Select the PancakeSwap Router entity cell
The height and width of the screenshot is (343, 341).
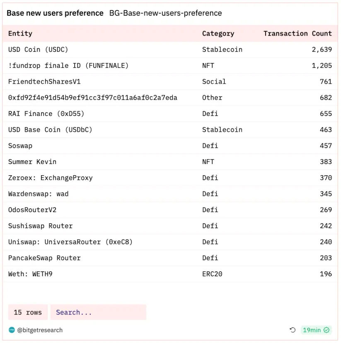point(44,258)
